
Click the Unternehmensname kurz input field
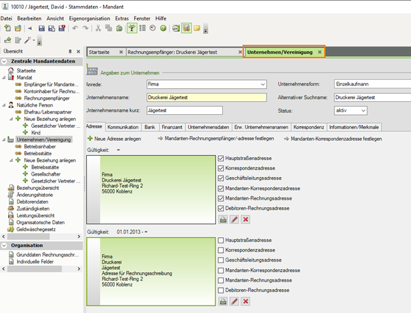tap(185, 110)
